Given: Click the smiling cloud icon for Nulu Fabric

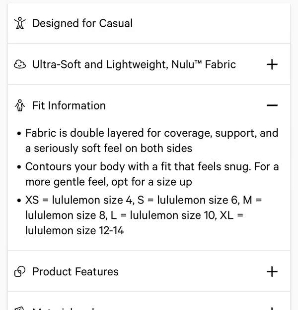Looking at the screenshot, I should 20,64.
